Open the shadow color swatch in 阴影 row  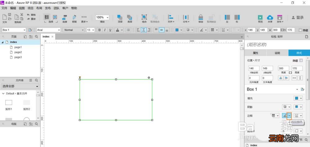(297, 107)
